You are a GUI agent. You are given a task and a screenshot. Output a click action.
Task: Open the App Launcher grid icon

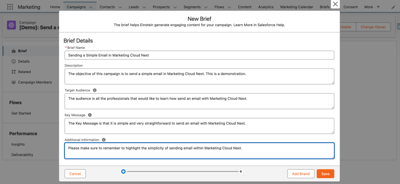[x=10, y=7]
